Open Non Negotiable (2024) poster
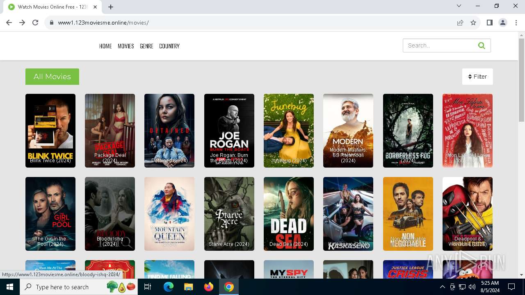The height and width of the screenshot is (295, 525). (x=408, y=214)
